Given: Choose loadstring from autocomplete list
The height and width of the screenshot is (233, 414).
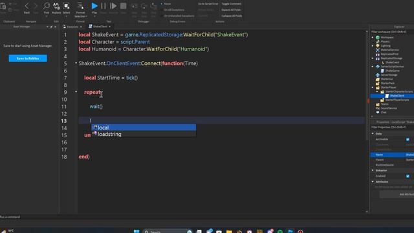Looking at the screenshot, I should coord(144,134).
